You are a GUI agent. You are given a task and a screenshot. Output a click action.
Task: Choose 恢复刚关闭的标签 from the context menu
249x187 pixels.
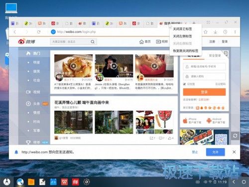click(x=186, y=51)
